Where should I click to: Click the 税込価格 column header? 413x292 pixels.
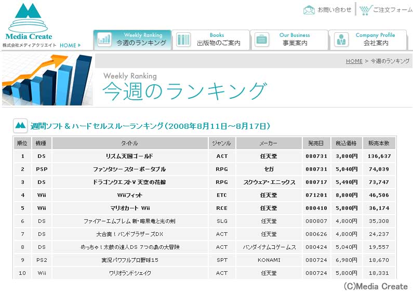pyautogui.click(x=347, y=143)
